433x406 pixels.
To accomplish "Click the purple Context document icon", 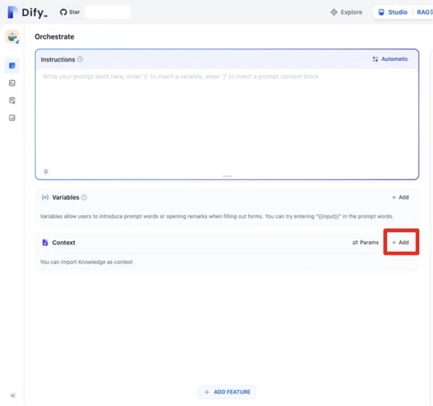I will [45, 243].
